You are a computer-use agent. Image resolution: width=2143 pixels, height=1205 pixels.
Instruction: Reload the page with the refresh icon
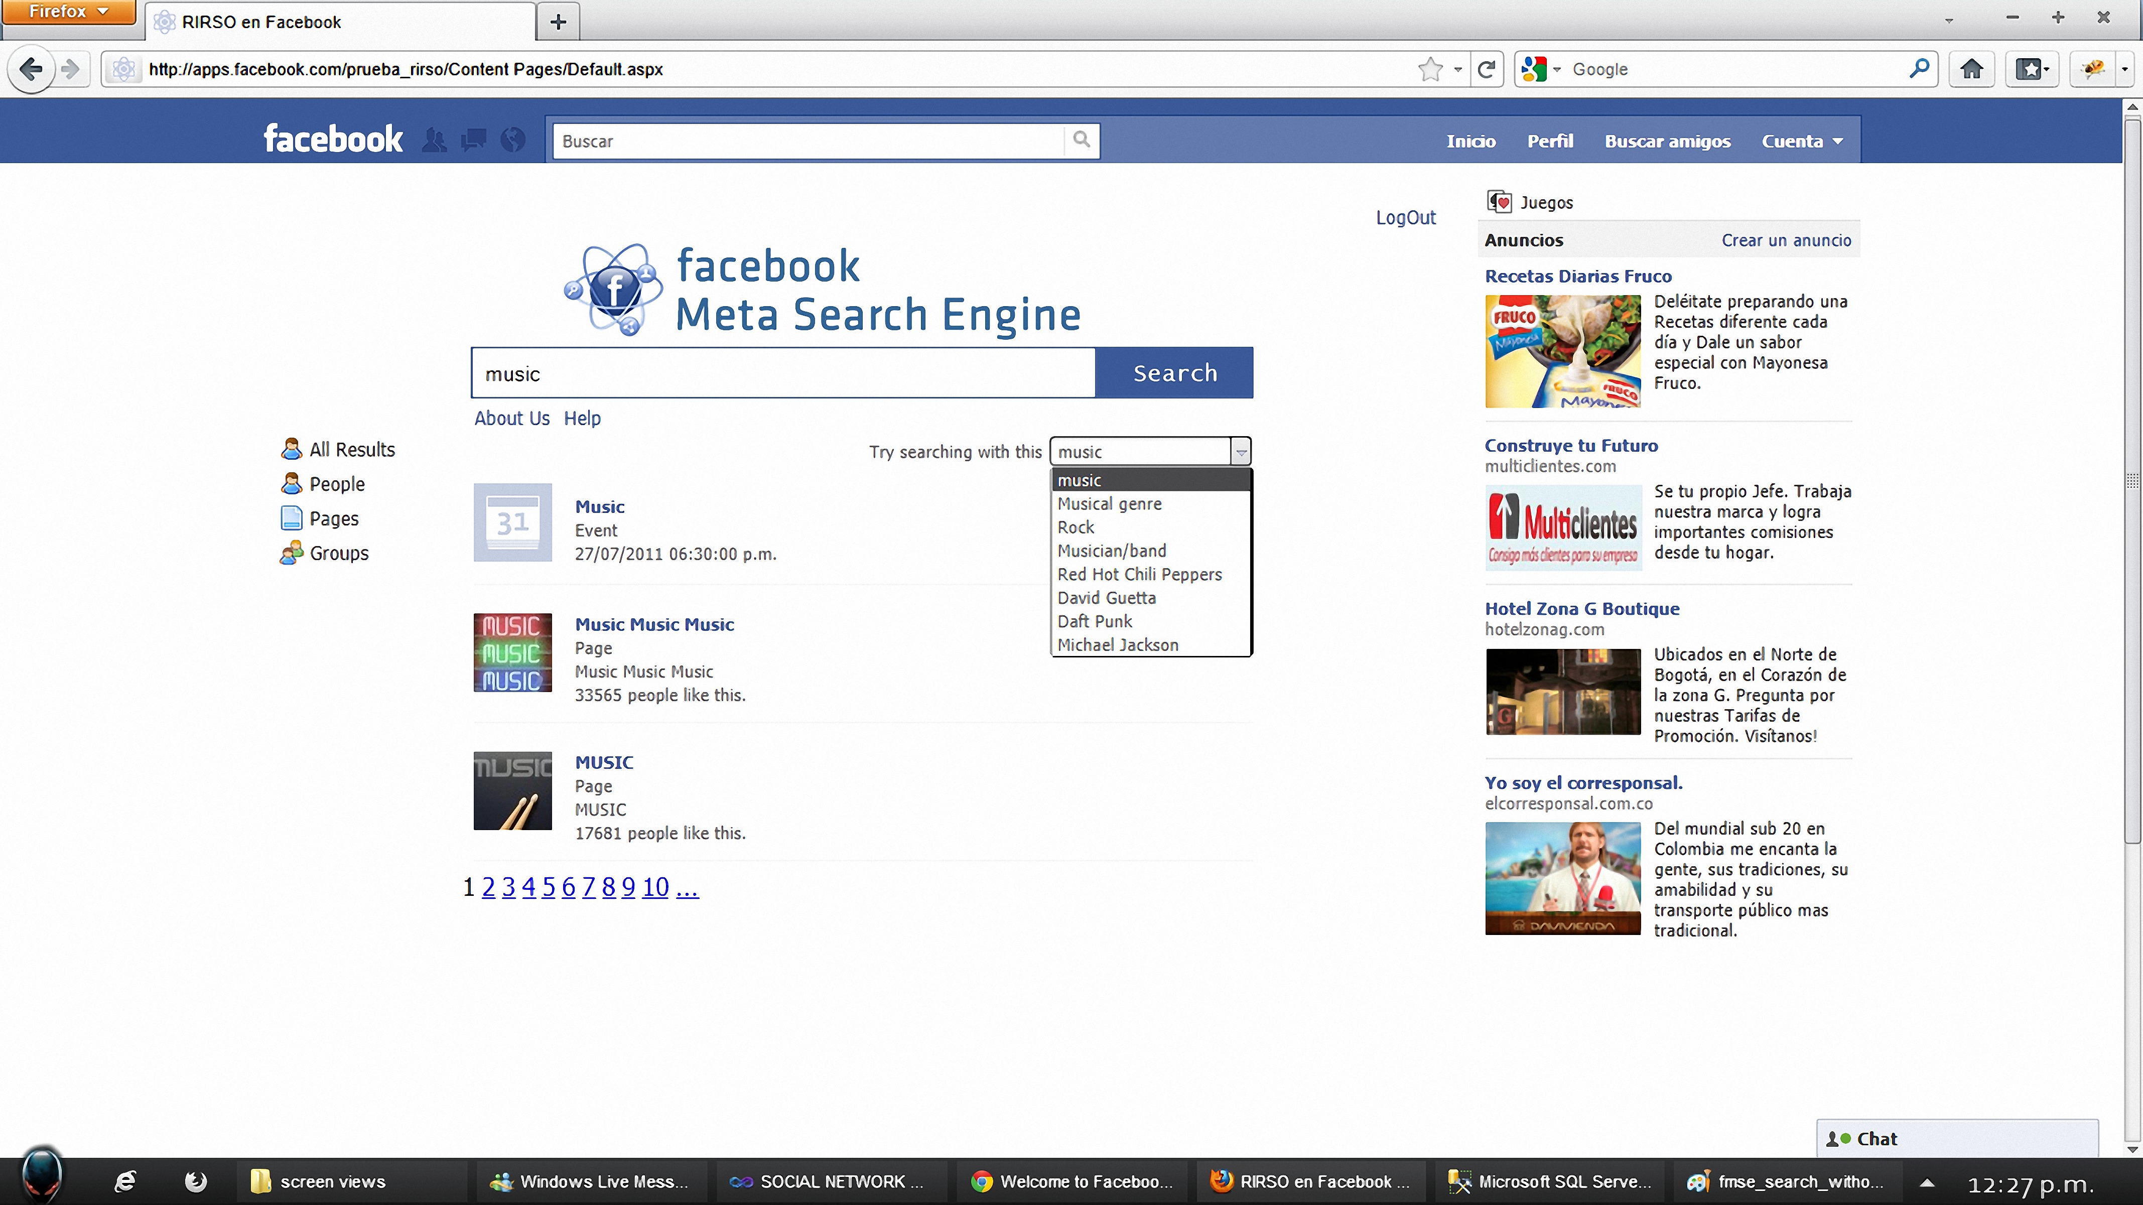(1487, 69)
